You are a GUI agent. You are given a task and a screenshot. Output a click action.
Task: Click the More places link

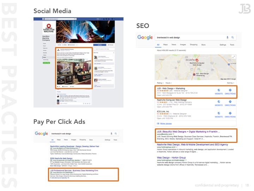pos(166,124)
